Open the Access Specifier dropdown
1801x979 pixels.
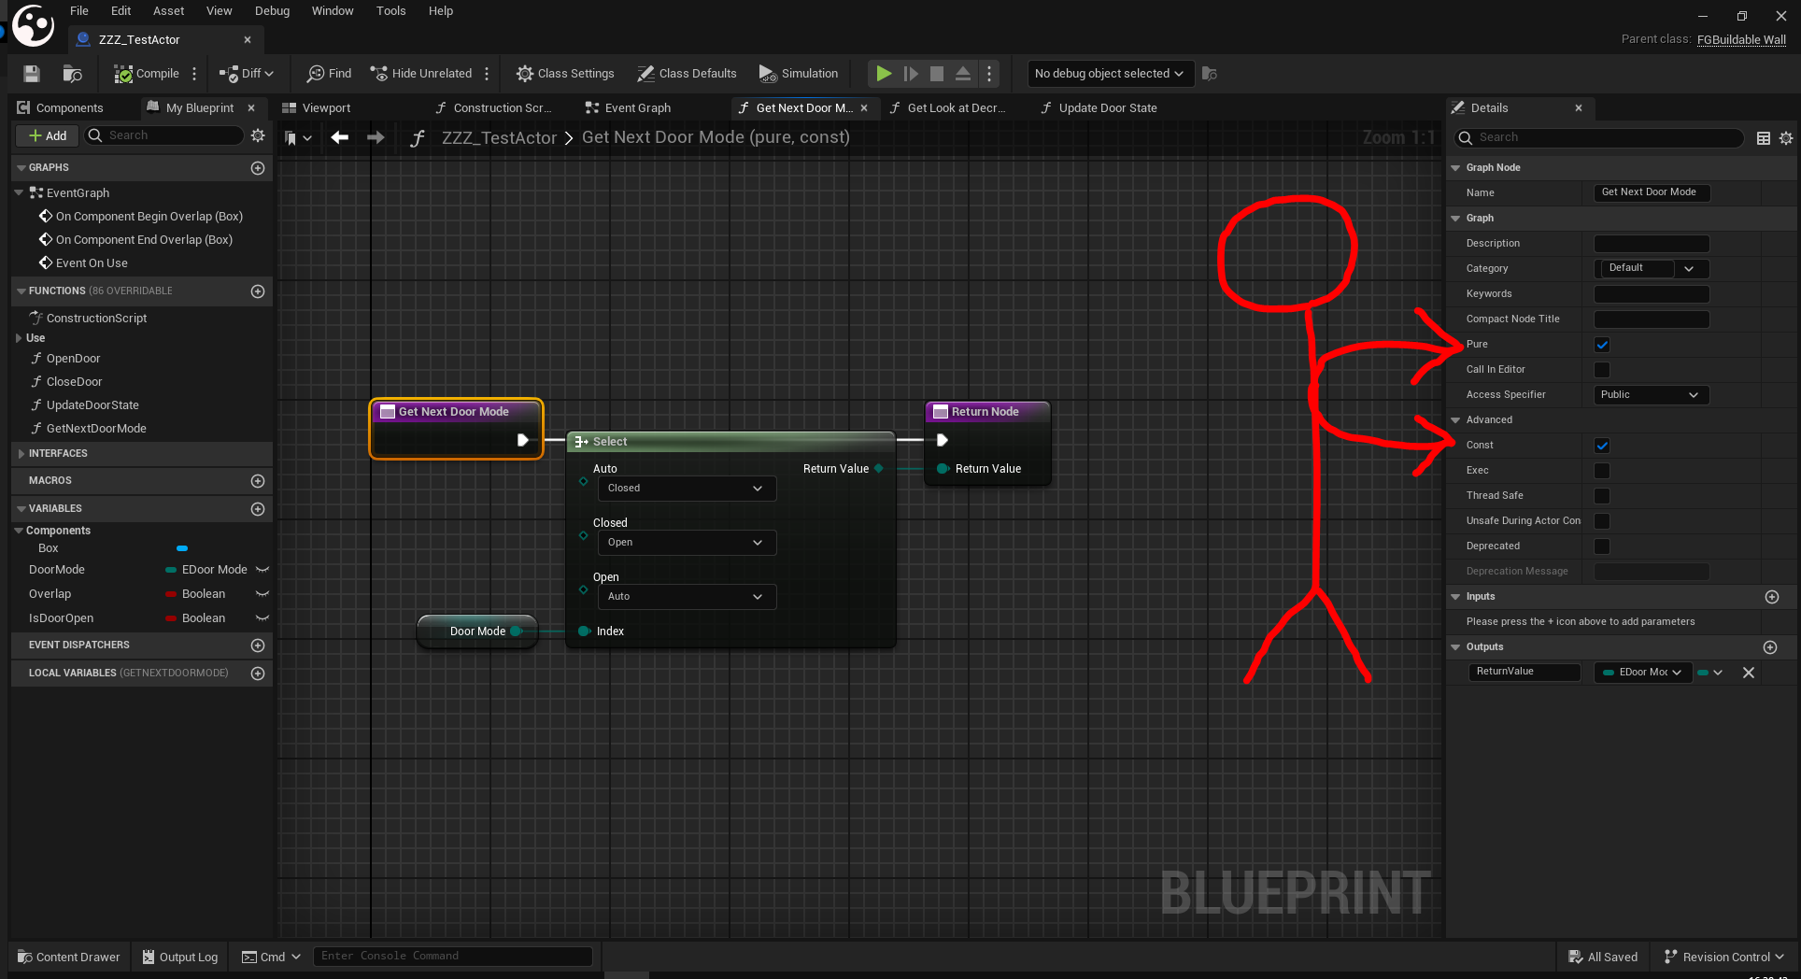(1652, 395)
